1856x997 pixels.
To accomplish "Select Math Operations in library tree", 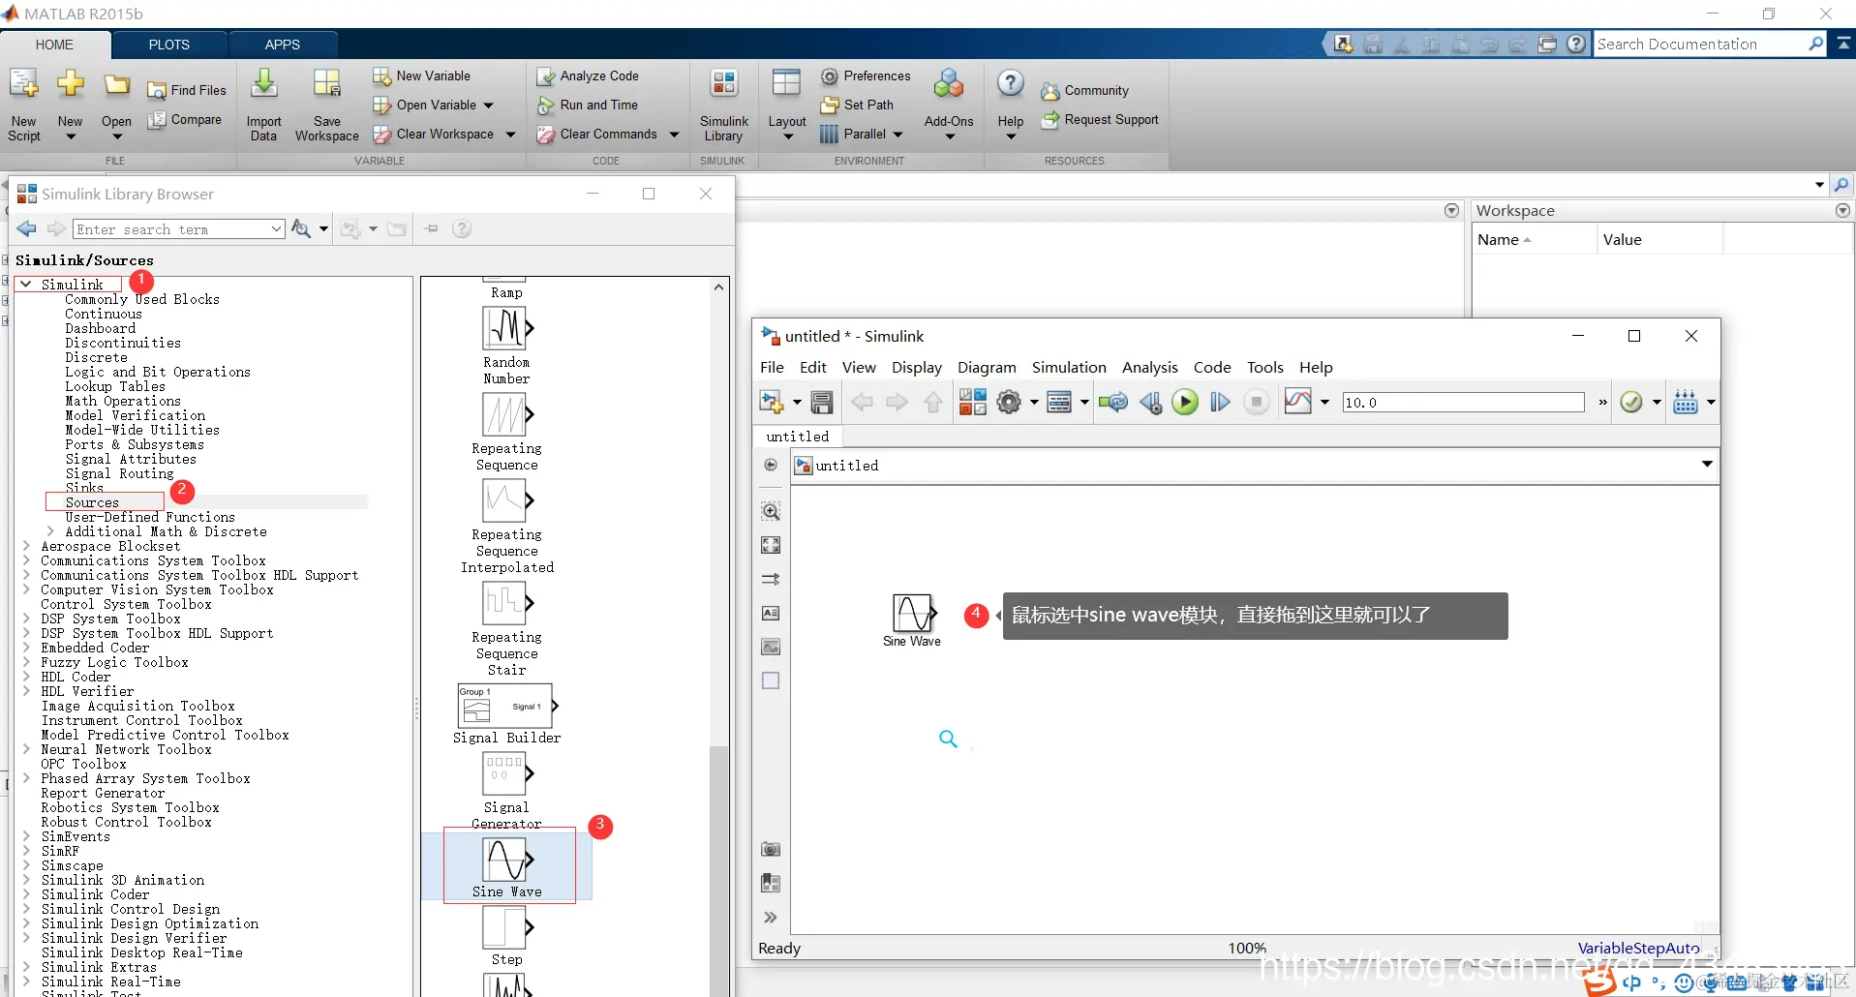I will click(x=123, y=401).
